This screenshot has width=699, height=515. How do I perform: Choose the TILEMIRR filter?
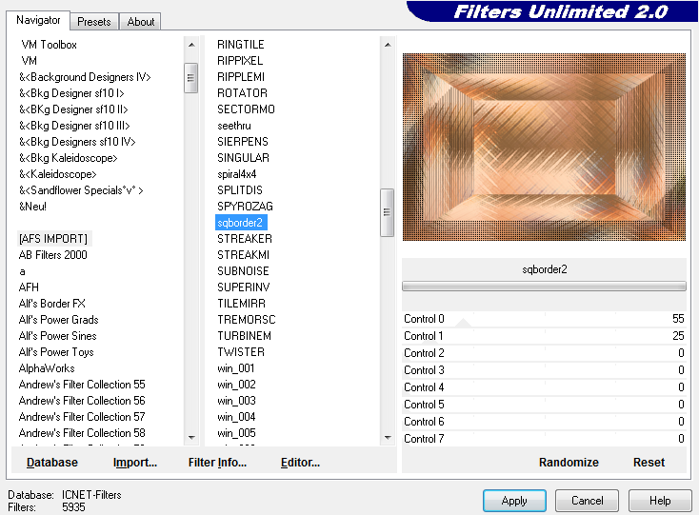tap(241, 304)
